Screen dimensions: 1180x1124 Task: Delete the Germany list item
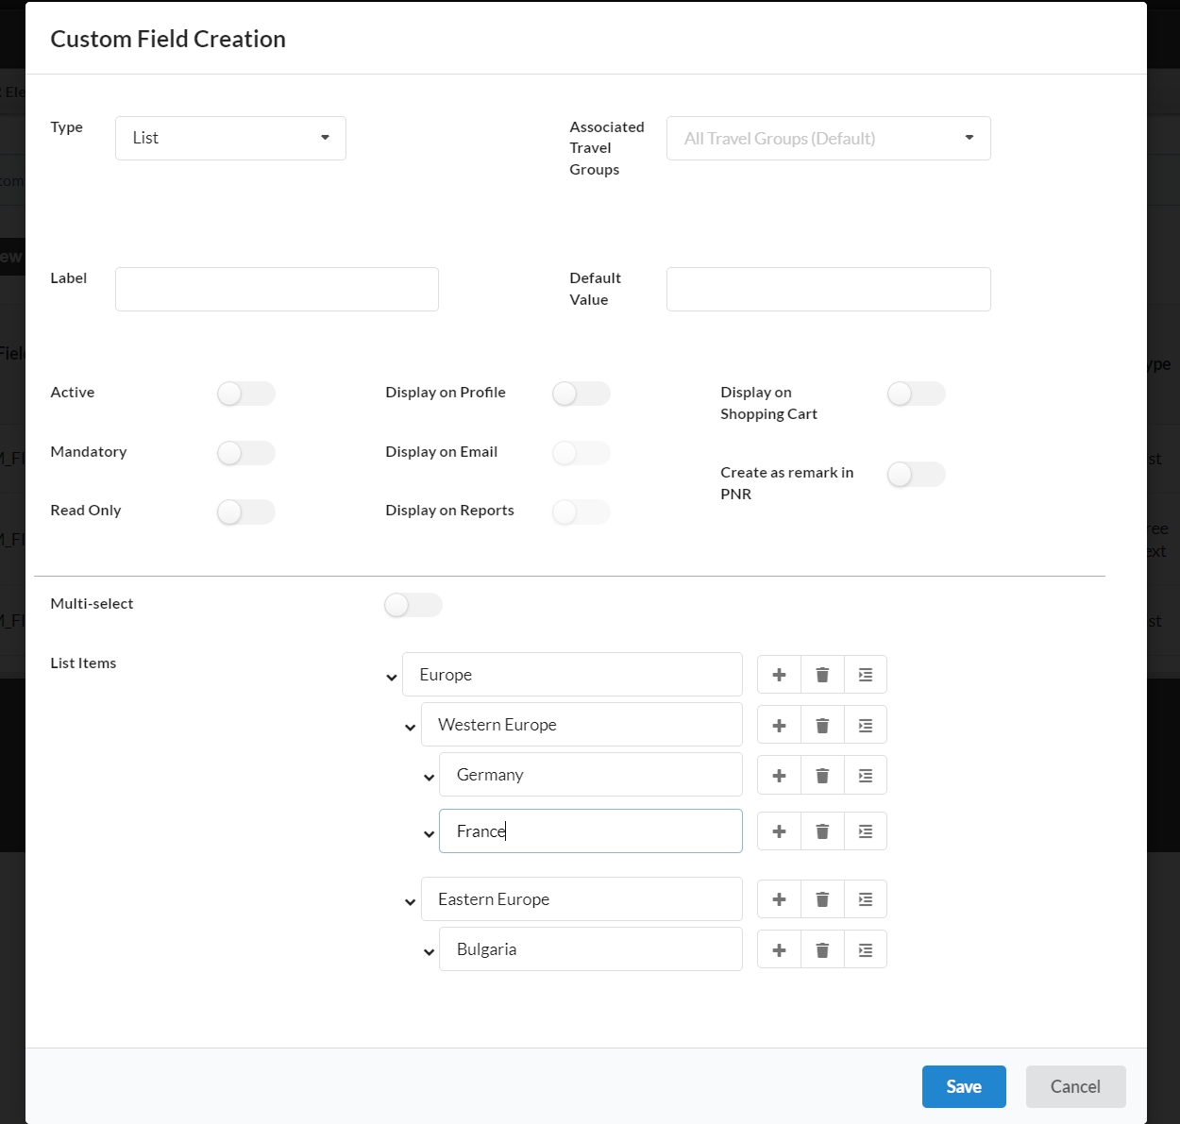pos(822,775)
